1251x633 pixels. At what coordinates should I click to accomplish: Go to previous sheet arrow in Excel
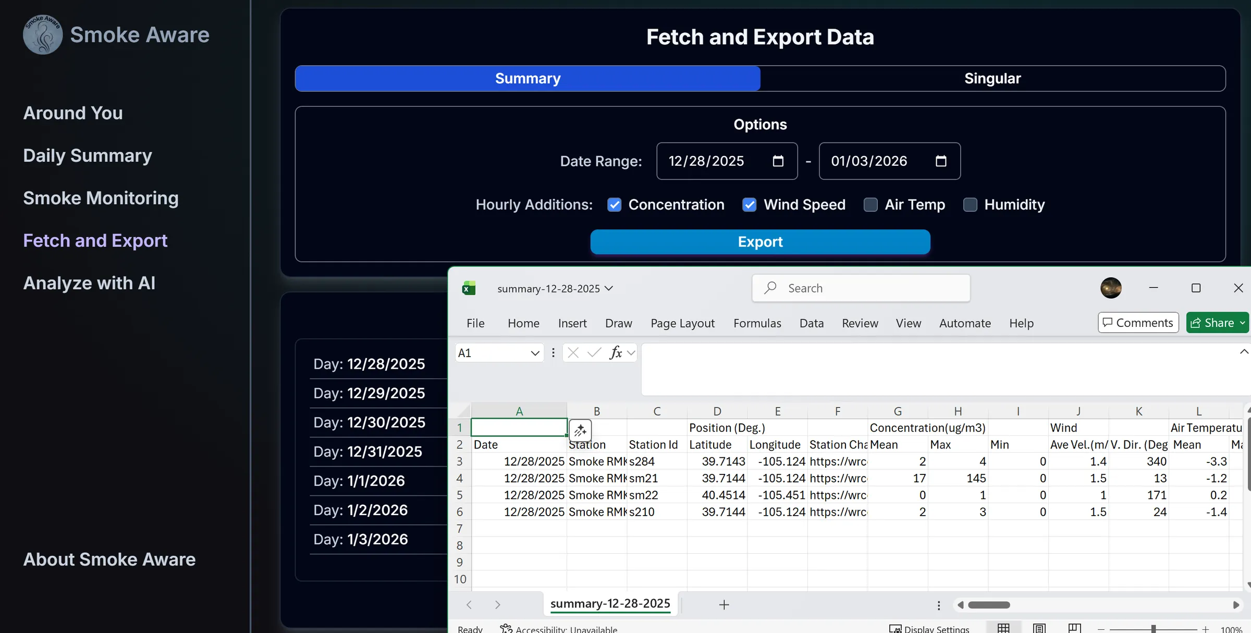[469, 604]
